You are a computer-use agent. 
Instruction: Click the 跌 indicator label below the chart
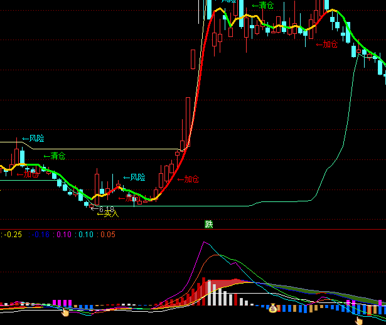click(x=209, y=224)
